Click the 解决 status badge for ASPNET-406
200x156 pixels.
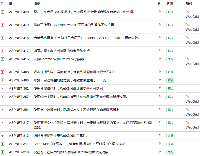[170, 80]
